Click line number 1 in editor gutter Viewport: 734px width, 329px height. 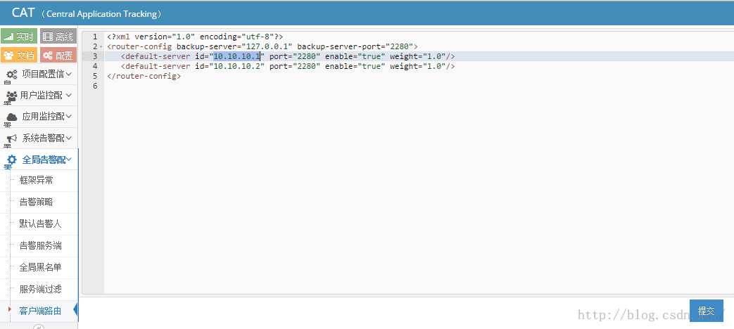[96, 37]
